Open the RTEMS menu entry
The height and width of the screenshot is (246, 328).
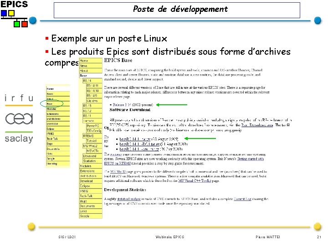pos(92,136)
